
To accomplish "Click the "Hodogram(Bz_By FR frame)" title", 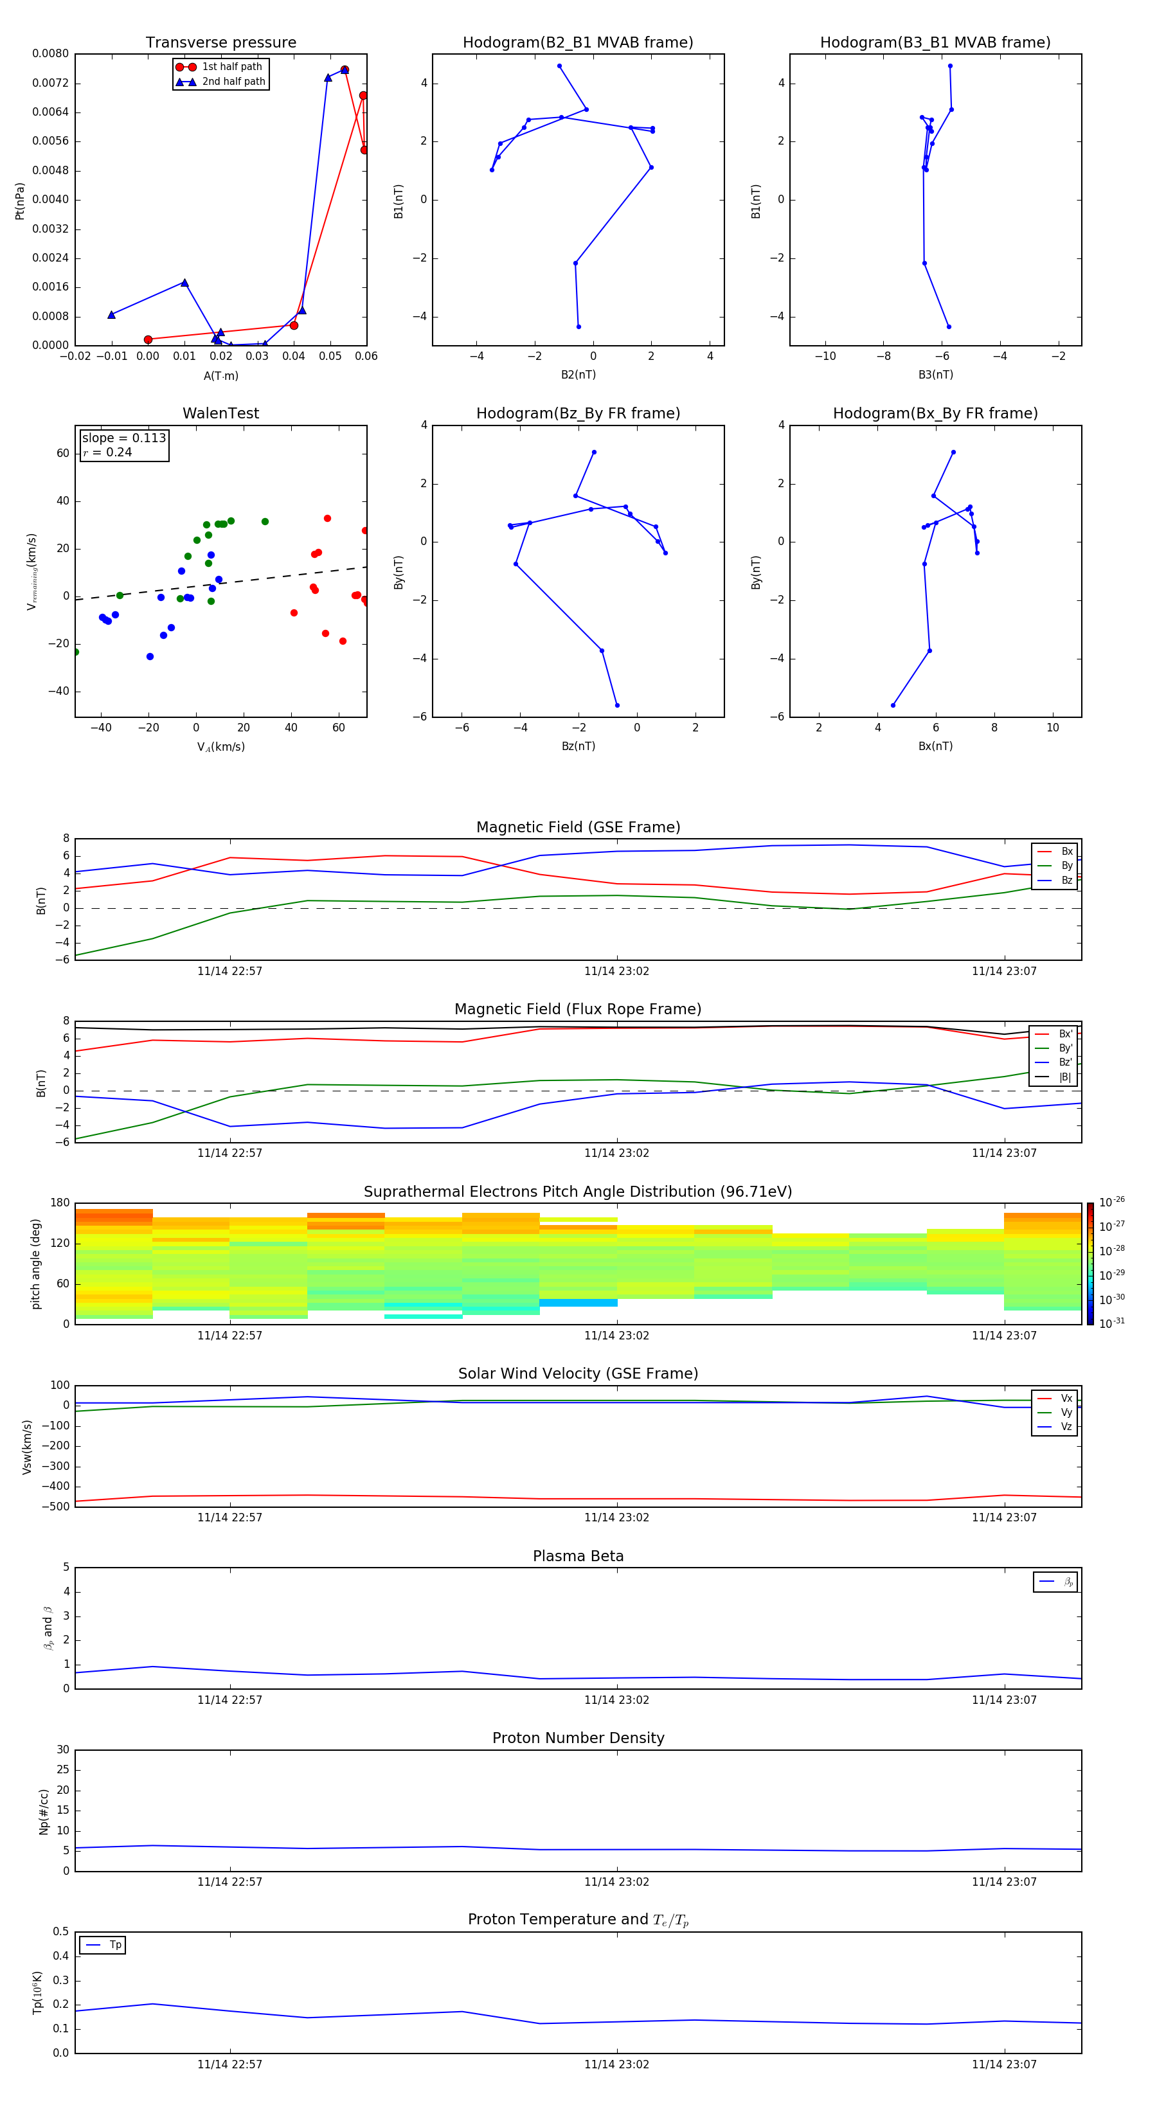I will 578,413.
